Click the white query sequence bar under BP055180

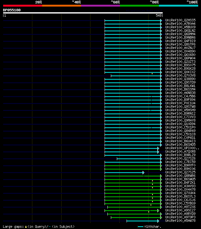pos(83,13)
